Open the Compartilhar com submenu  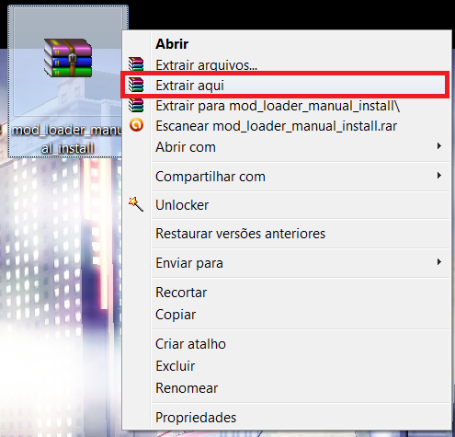click(x=286, y=177)
